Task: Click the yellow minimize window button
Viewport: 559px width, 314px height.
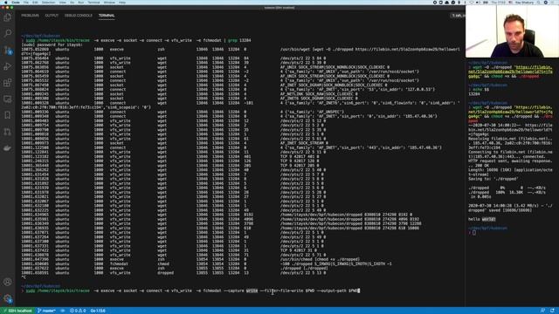Action: [7, 8]
